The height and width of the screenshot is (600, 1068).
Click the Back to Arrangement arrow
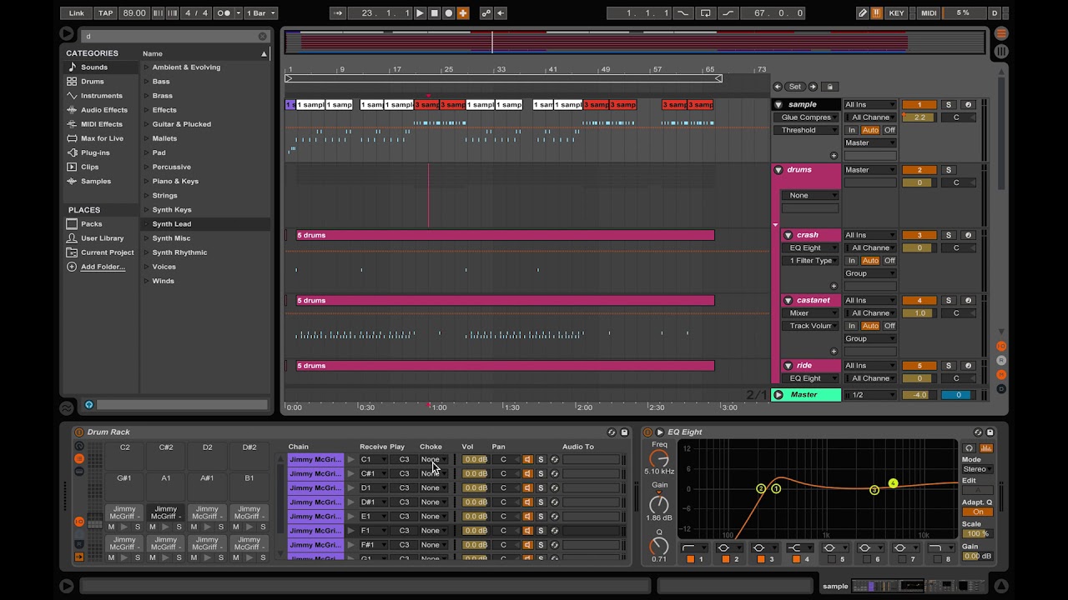tap(501, 13)
